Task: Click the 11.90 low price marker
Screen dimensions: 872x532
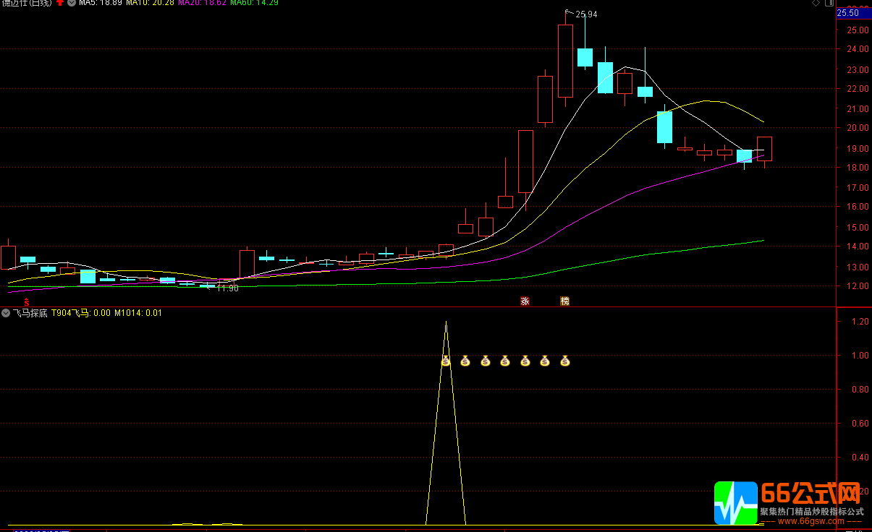Action: (227, 288)
